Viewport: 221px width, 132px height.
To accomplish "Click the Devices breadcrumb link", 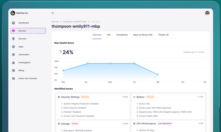I will coord(55,22).
